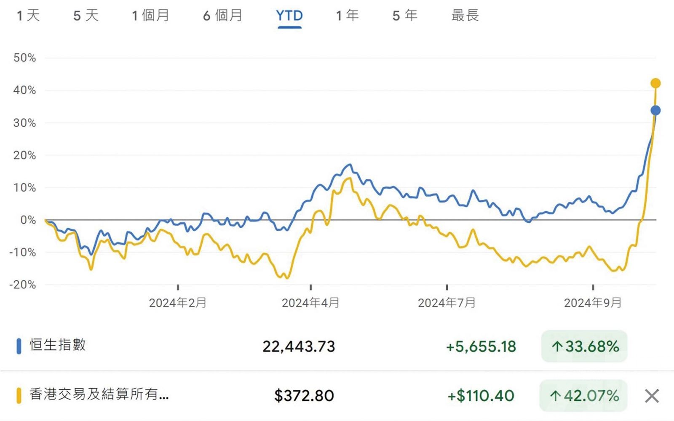Click the 0% y-axis label

(28, 220)
